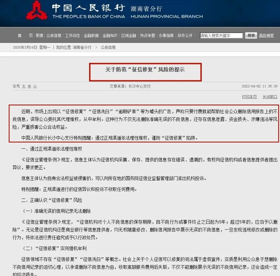Screen dimensions: 280x276
Task: Open the 高级搜索 link
Action: (266, 35)
